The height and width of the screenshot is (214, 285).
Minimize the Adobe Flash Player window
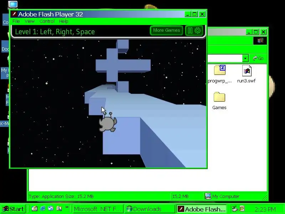[187, 14]
